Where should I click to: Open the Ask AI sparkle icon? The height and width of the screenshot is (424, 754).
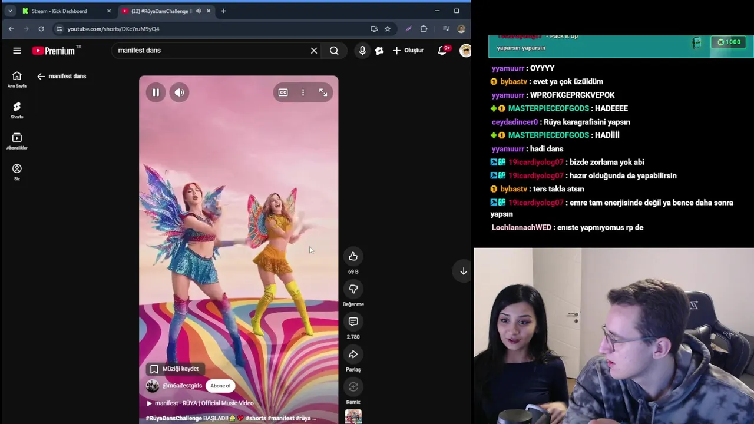(379, 51)
